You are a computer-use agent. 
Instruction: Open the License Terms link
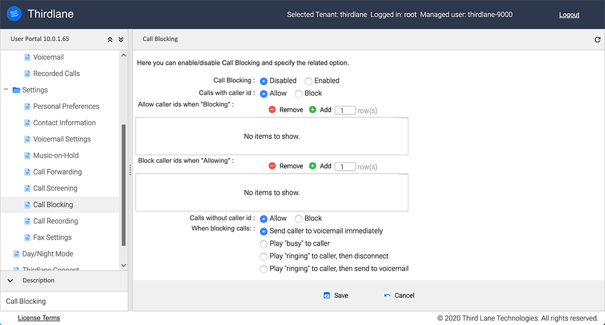pos(39,318)
